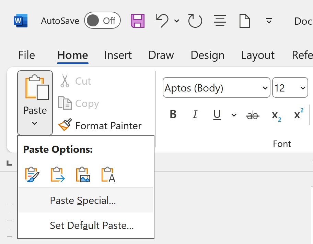The image size is (313, 244).
Task: Select Keep Text Only paste icon
Action: pyautogui.click(x=108, y=175)
